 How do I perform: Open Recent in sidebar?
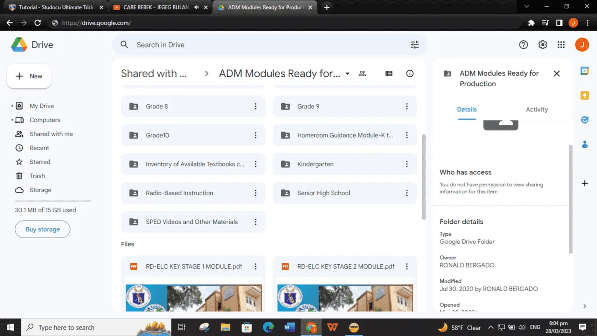(x=39, y=148)
